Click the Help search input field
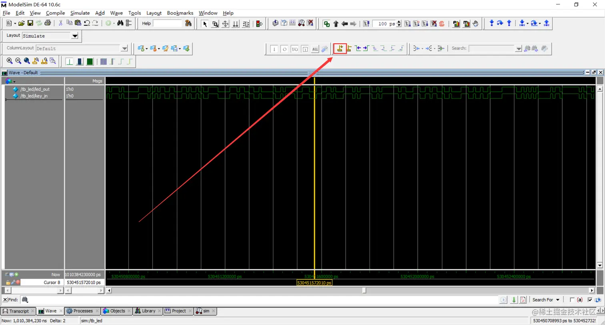Screen dimensions: 605x325 [x=167, y=24]
